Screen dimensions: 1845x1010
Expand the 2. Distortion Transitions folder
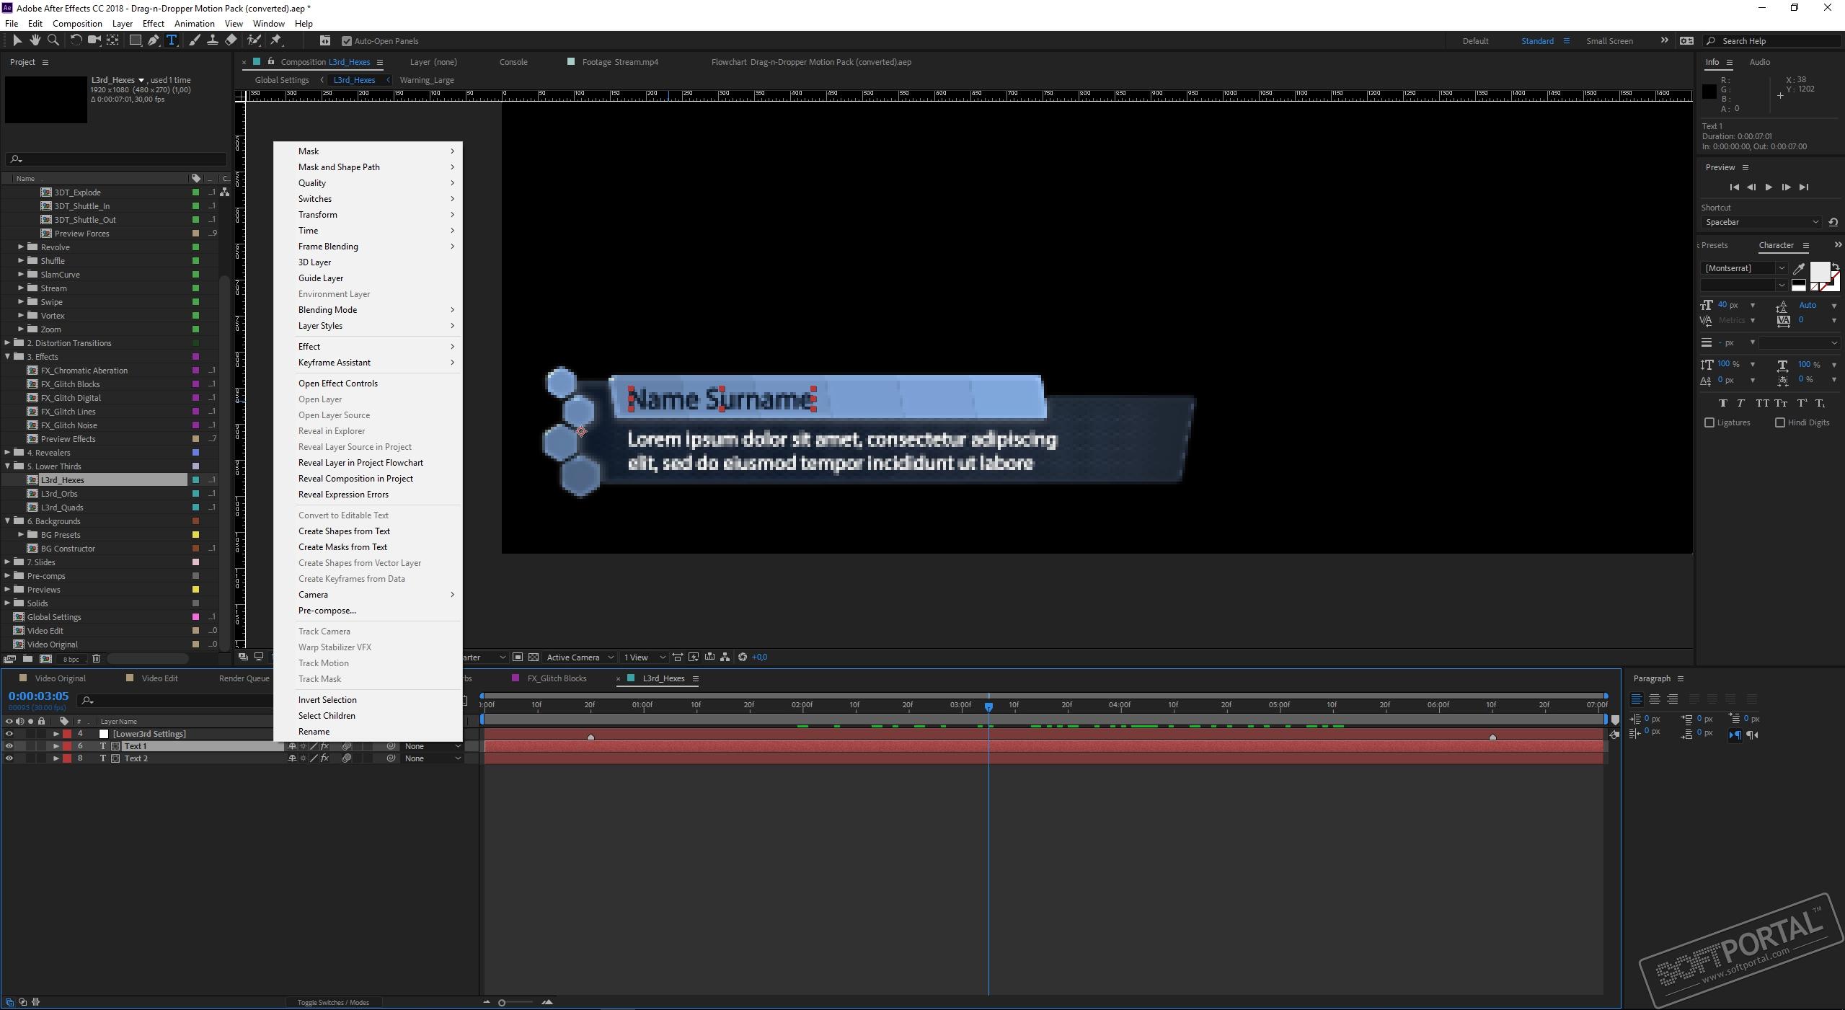pyautogui.click(x=8, y=343)
